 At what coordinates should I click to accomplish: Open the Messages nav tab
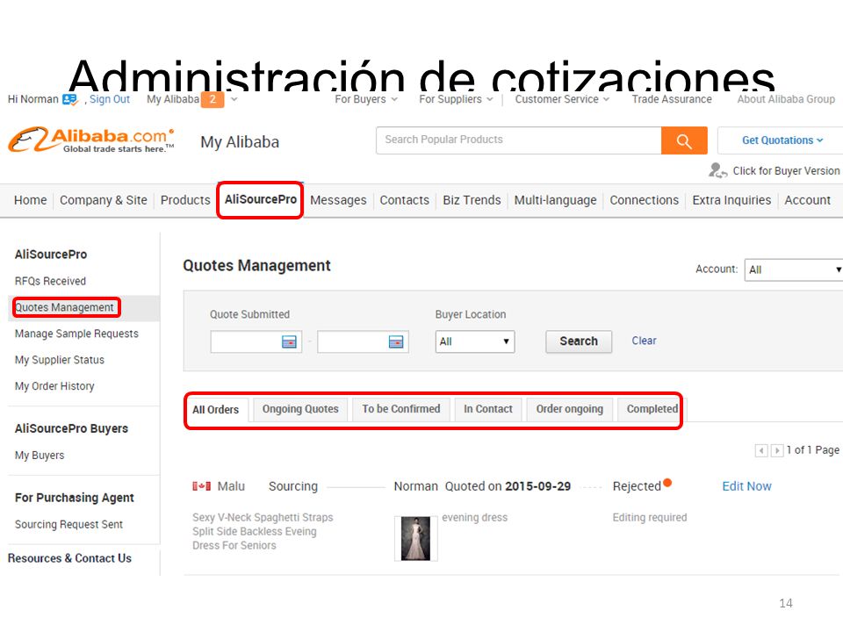pos(338,200)
